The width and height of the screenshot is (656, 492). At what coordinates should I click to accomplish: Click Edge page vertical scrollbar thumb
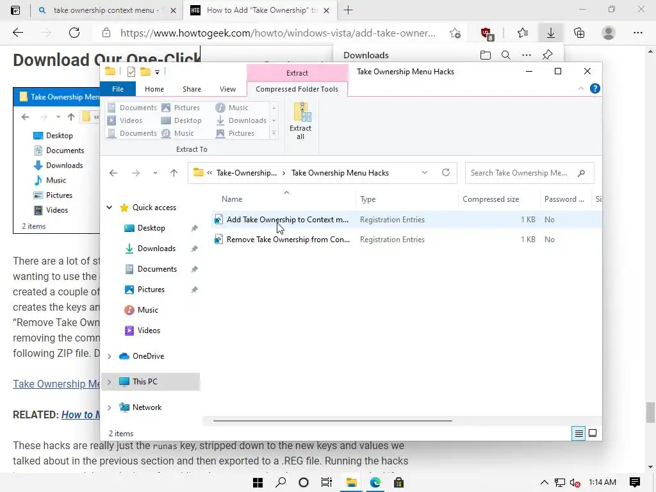(650, 413)
